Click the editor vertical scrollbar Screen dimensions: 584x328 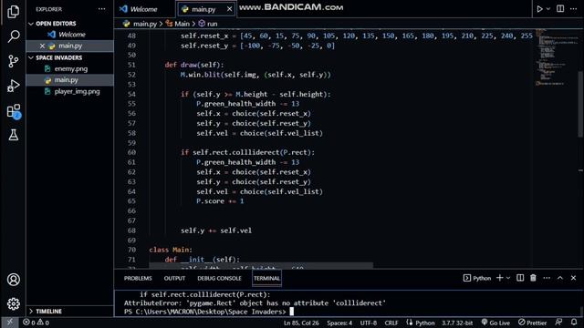point(580,104)
